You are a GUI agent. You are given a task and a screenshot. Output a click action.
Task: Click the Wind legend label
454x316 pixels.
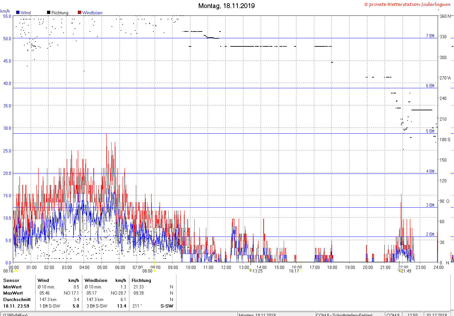26,13
